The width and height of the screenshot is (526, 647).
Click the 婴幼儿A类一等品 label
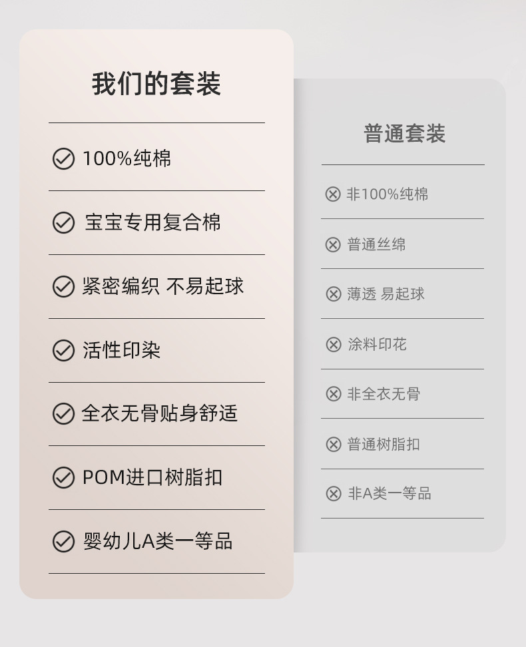point(158,541)
